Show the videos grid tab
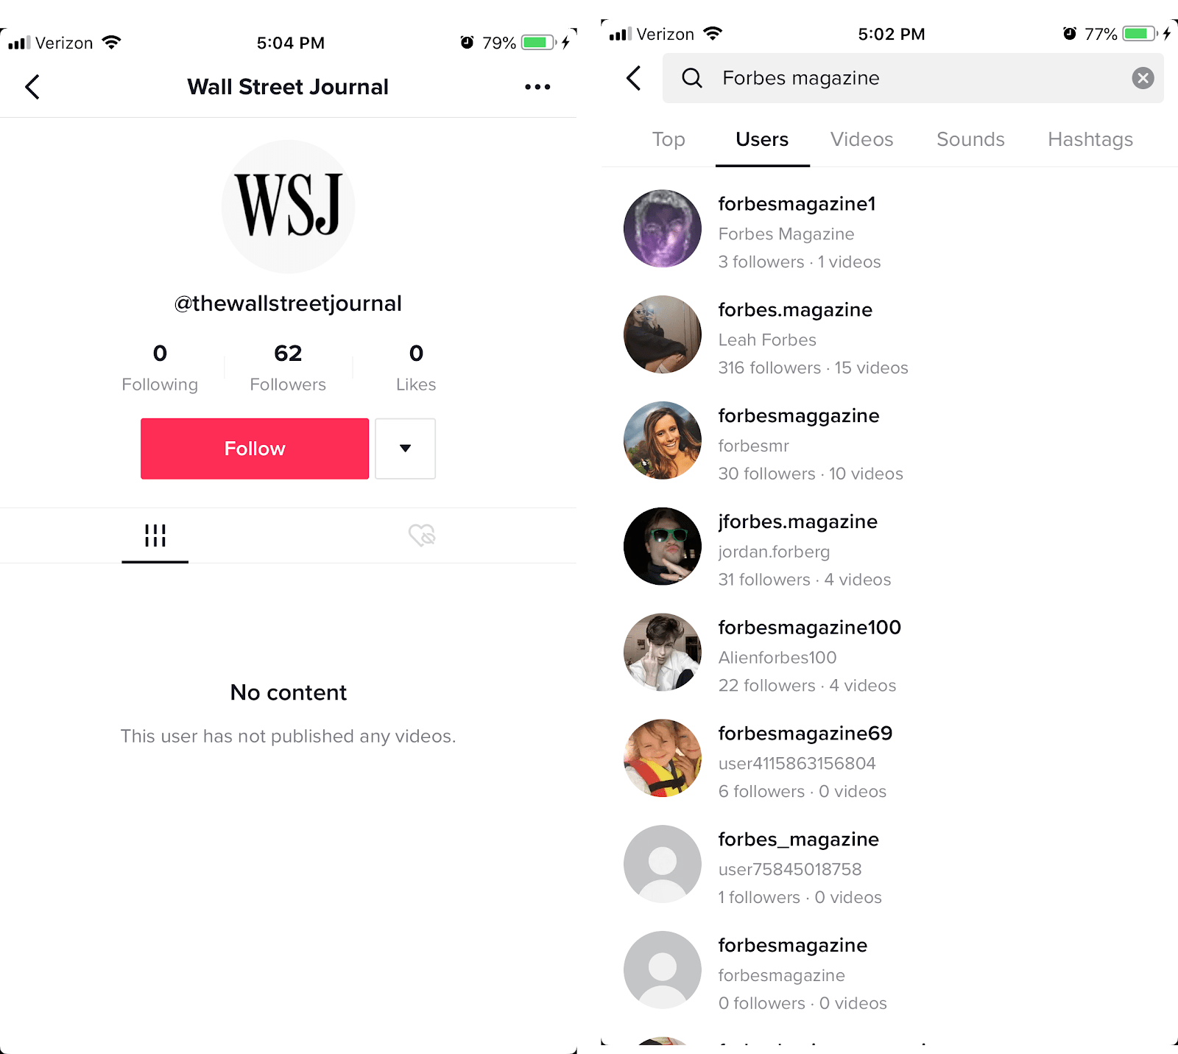 click(155, 535)
